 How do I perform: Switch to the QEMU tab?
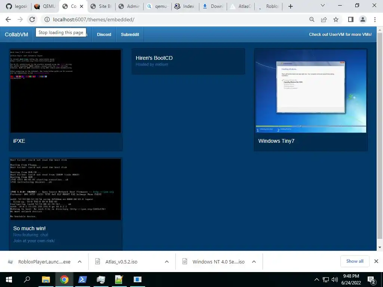coord(45,6)
